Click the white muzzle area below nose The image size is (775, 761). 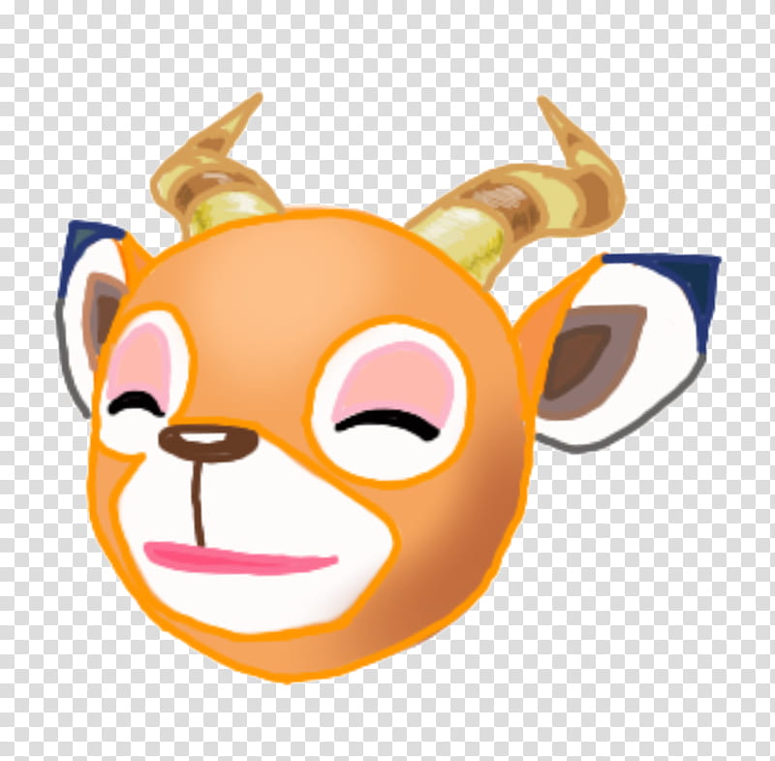pyautogui.click(x=257, y=534)
